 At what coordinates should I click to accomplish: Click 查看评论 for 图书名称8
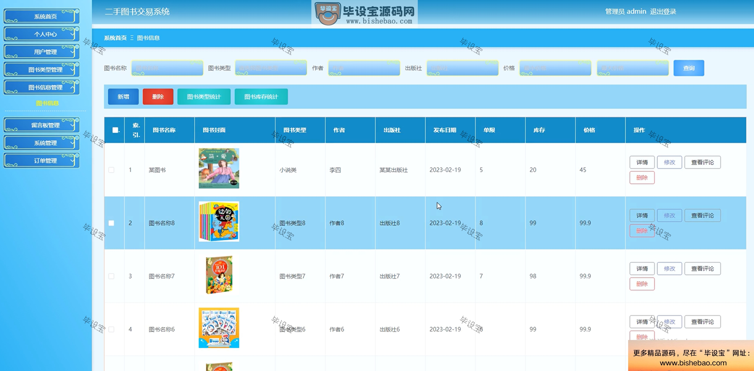click(702, 215)
